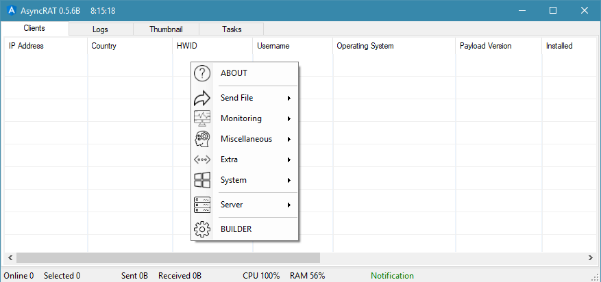Click the horizontal scrollbar thumb
This screenshot has width=601, height=282.
(x=168, y=258)
